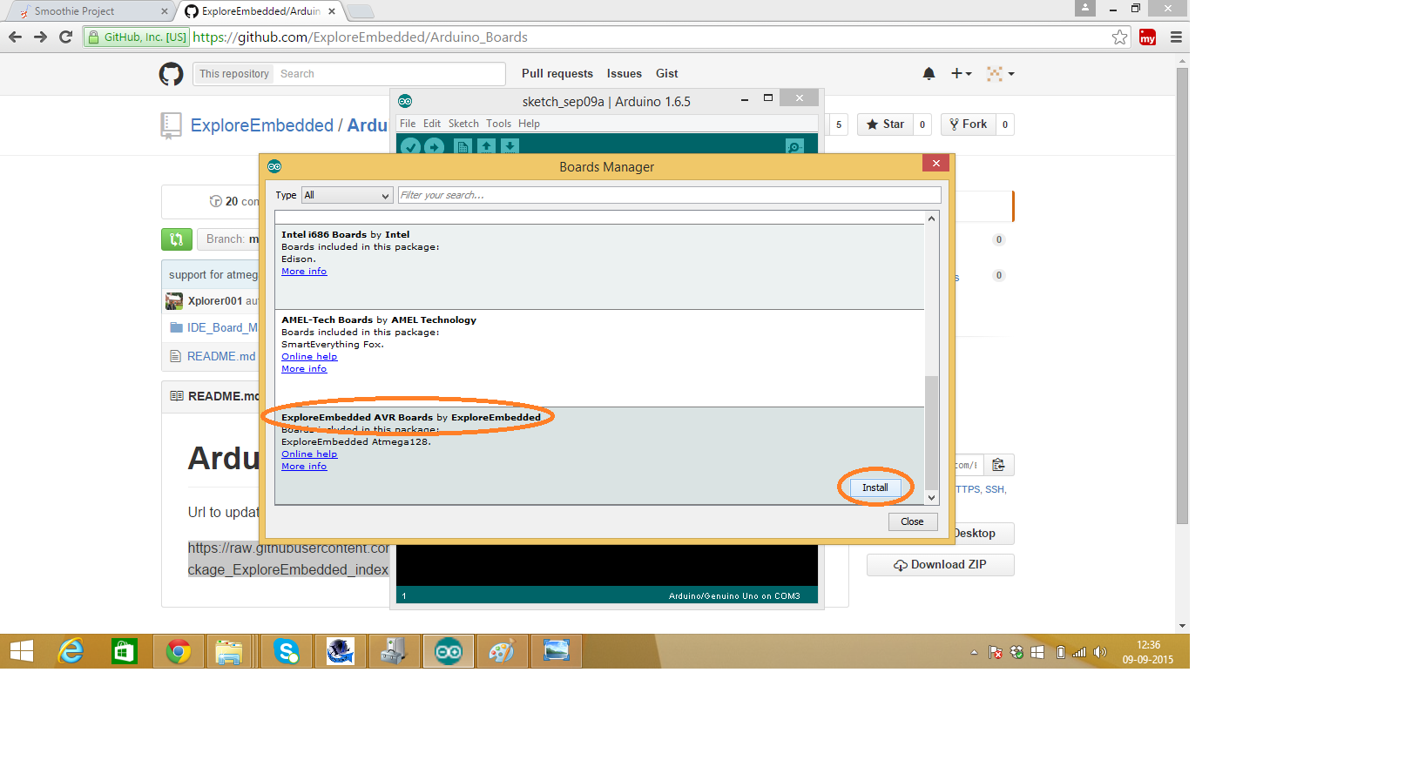Click the GitHub octocat logo

point(171,74)
